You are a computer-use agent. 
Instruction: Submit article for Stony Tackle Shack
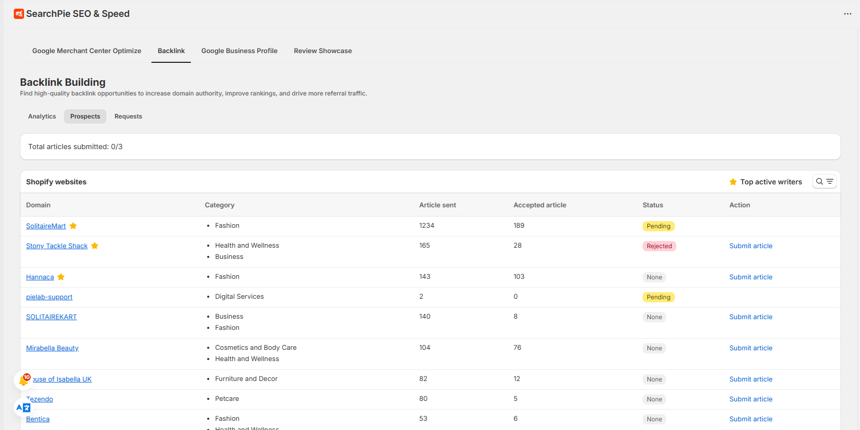(751, 246)
